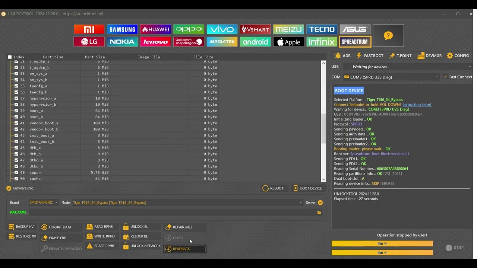Select the MediaTek platform logo
Image resolution: width=477 pixels, height=268 pixels.
click(222, 42)
